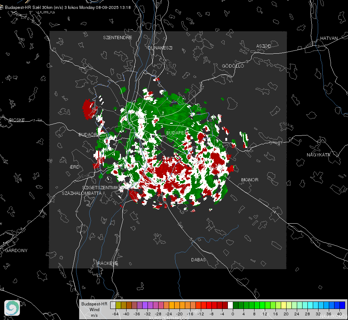Click the -24 legend value

(169, 314)
